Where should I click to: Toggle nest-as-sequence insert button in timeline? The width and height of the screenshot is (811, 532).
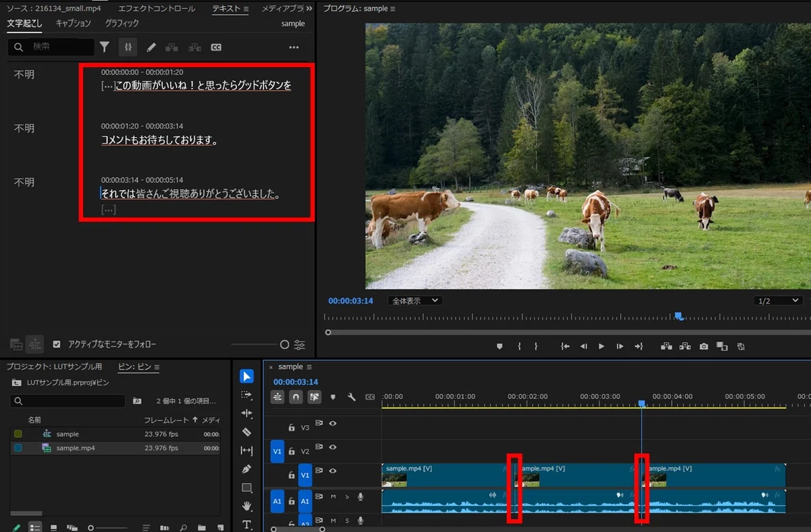[278, 397]
